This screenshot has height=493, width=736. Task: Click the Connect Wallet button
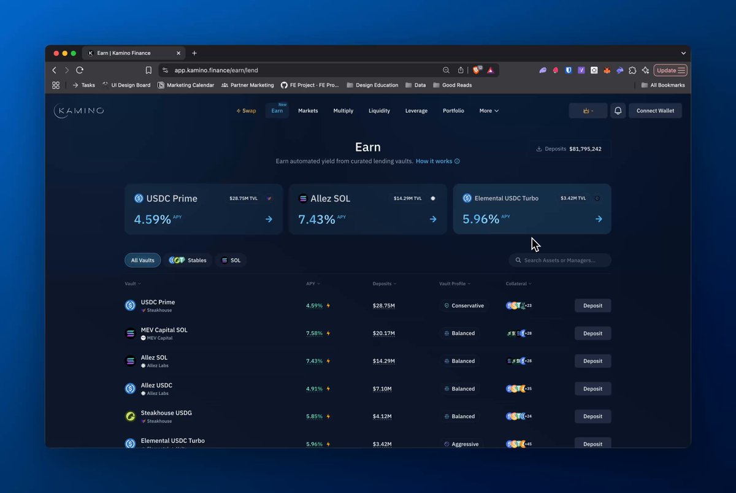[655, 111]
